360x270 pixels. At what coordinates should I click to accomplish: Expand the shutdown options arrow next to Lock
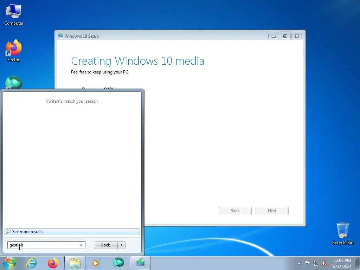coord(122,245)
